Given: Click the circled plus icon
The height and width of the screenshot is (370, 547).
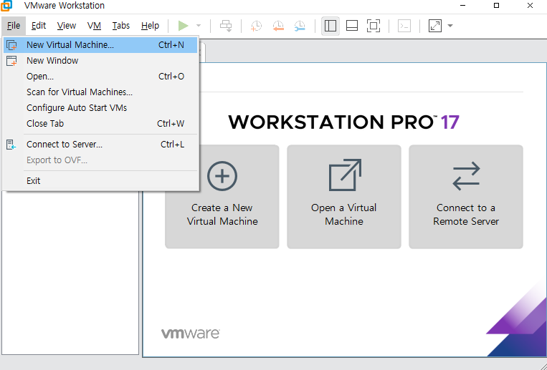Looking at the screenshot, I should (x=222, y=176).
